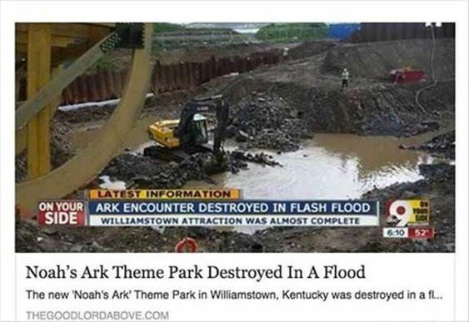Click the 6:10 time display
The height and width of the screenshot is (322, 469).
396,233
